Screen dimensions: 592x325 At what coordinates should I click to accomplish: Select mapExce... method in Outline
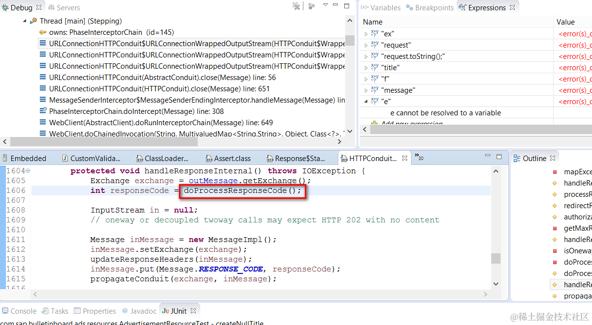tap(577, 172)
